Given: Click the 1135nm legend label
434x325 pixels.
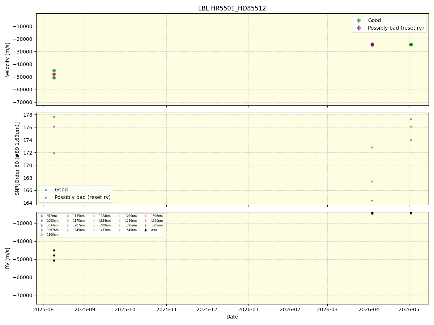Looking at the screenshot, I should coord(78,216).
